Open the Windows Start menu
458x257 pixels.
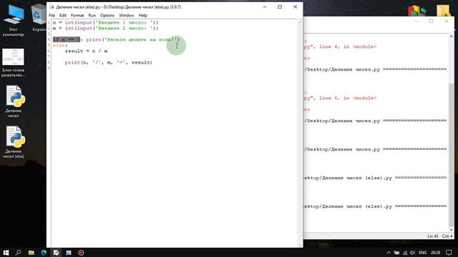(x=6, y=252)
